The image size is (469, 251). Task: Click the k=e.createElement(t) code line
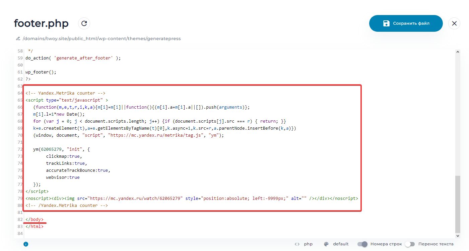(x=164, y=128)
